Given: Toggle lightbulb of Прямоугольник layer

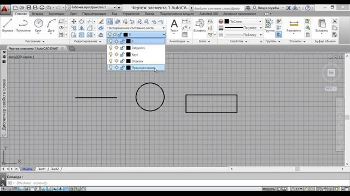Looking at the screenshot, I should click(110, 68).
